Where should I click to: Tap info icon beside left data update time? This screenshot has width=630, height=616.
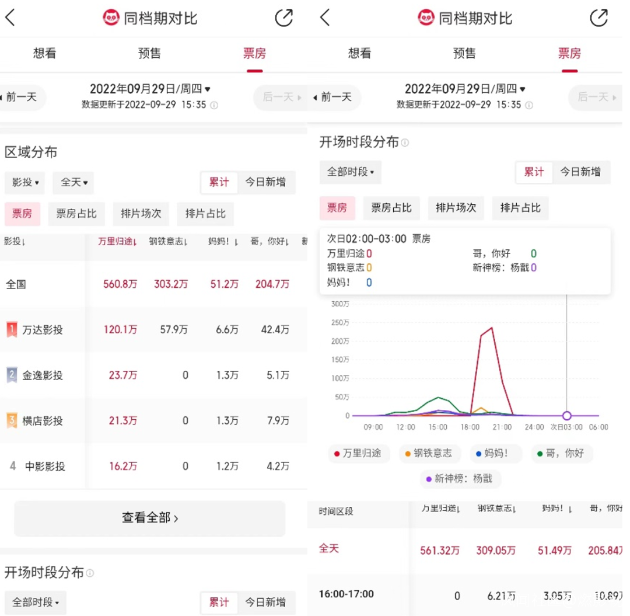[x=214, y=105]
